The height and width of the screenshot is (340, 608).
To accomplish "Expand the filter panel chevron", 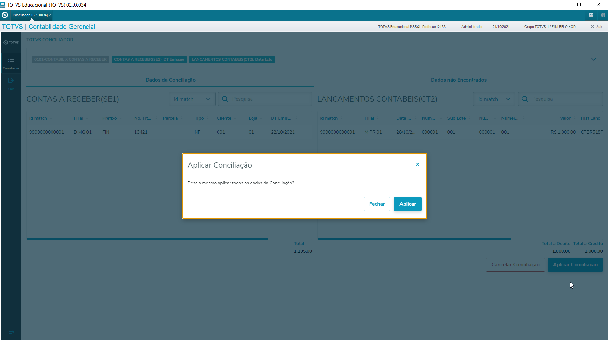I will point(594,59).
